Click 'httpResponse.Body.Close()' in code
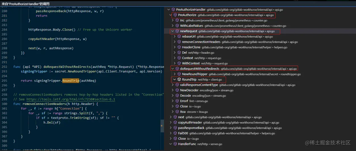The image size is (356, 151). click(x=52, y=29)
